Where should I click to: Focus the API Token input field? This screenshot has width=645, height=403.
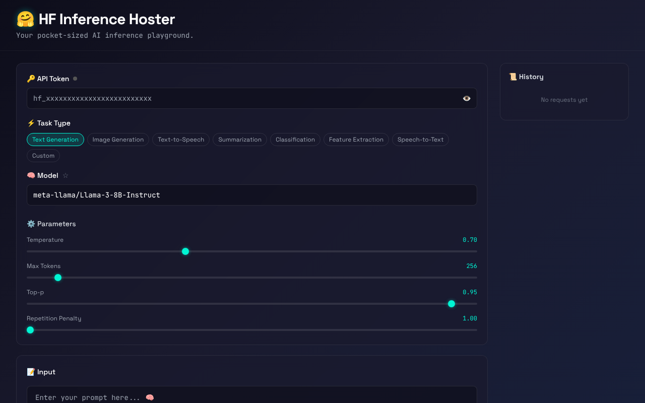[252, 98]
